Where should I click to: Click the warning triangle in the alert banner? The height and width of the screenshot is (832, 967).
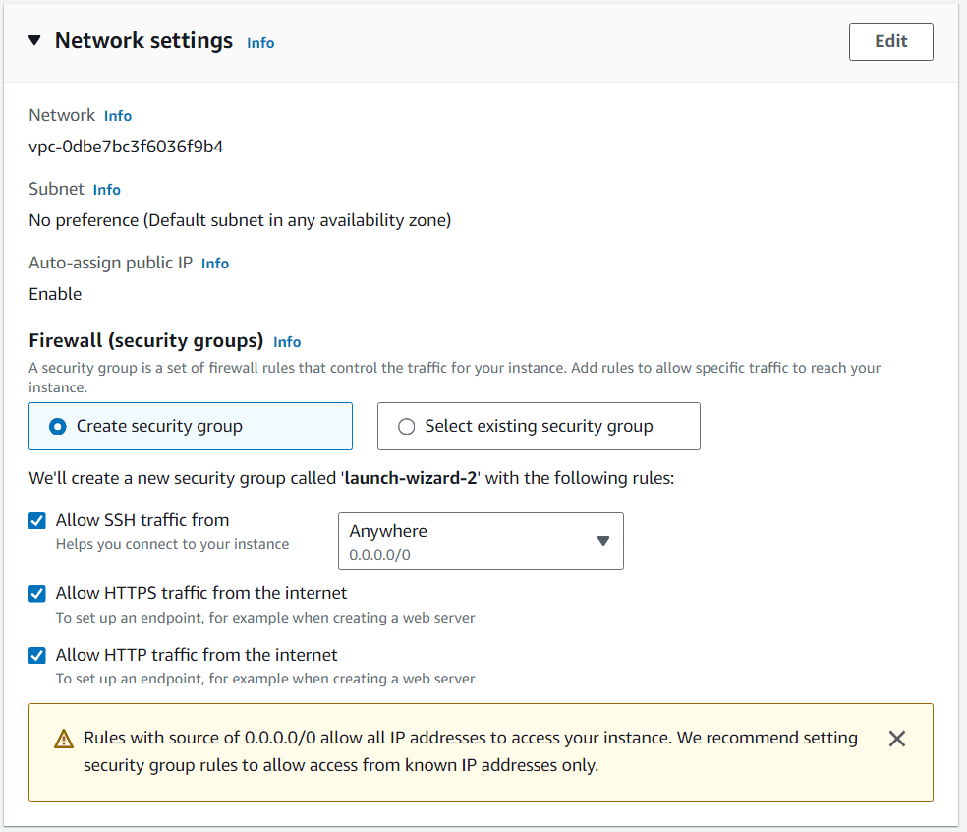click(64, 738)
